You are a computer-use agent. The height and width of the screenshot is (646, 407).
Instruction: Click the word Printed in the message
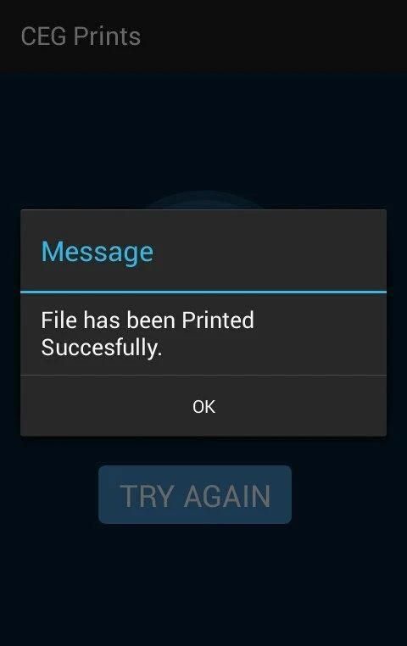click(x=218, y=320)
